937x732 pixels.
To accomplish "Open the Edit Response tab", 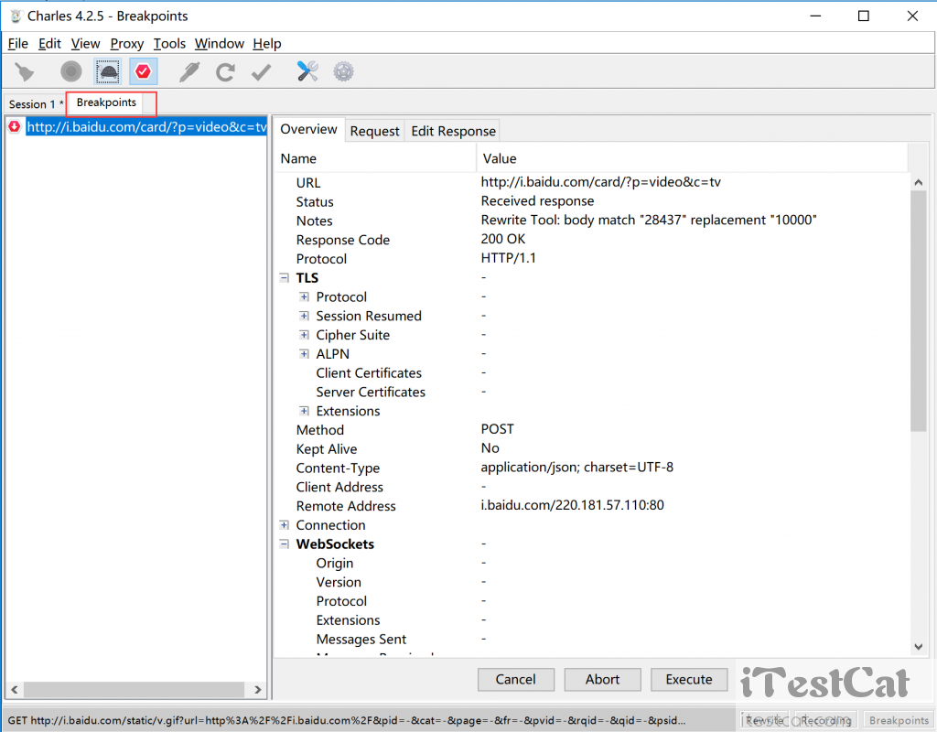I will click(x=453, y=131).
